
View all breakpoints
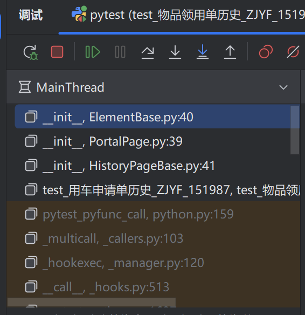[266, 52]
